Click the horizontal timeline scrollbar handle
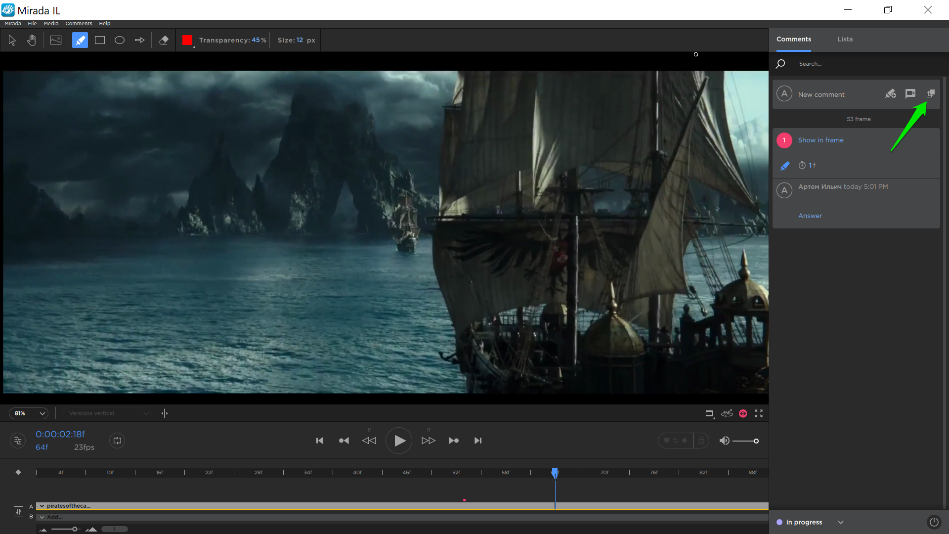949x534 pixels. 115,529
